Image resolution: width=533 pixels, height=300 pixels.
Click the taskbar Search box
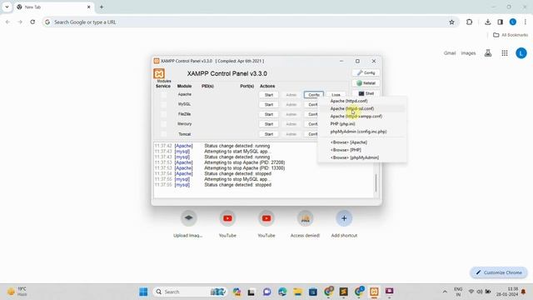tap(191, 292)
